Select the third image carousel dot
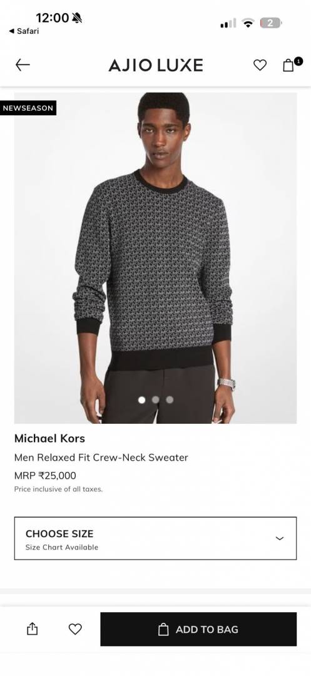311x676 pixels. [x=170, y=399]
